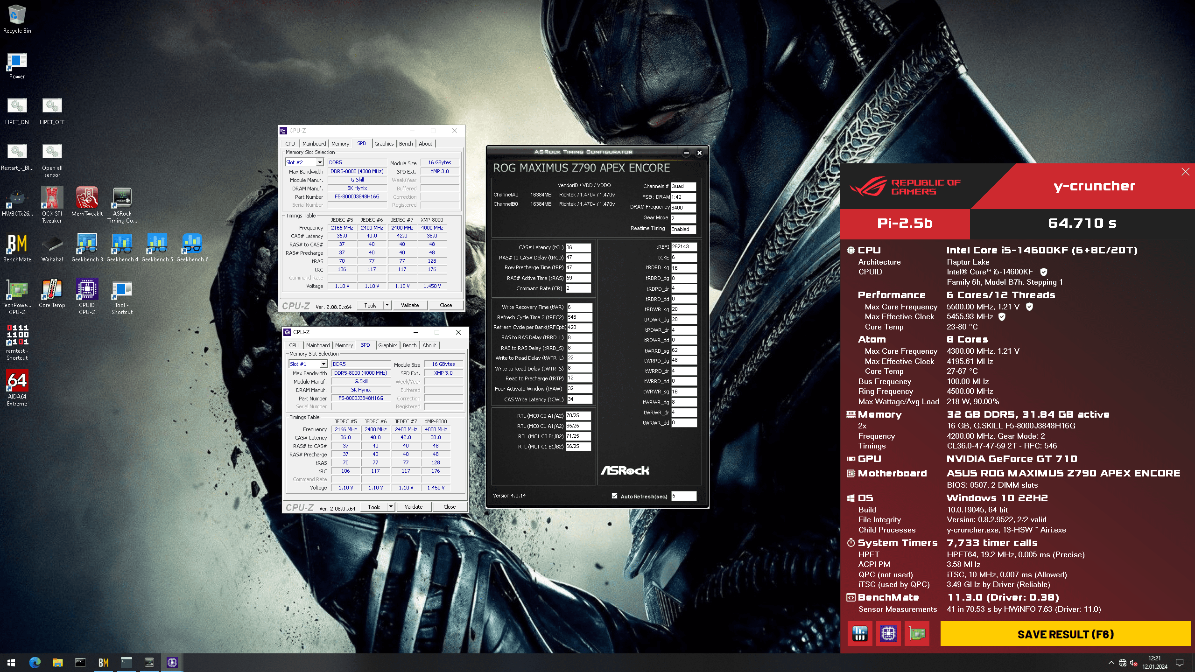Image resolution: width=1195 pixels, height=672 pixels.
Task: Expand the Slot #1 memory slot dropdown
Action: coord(323,364)
